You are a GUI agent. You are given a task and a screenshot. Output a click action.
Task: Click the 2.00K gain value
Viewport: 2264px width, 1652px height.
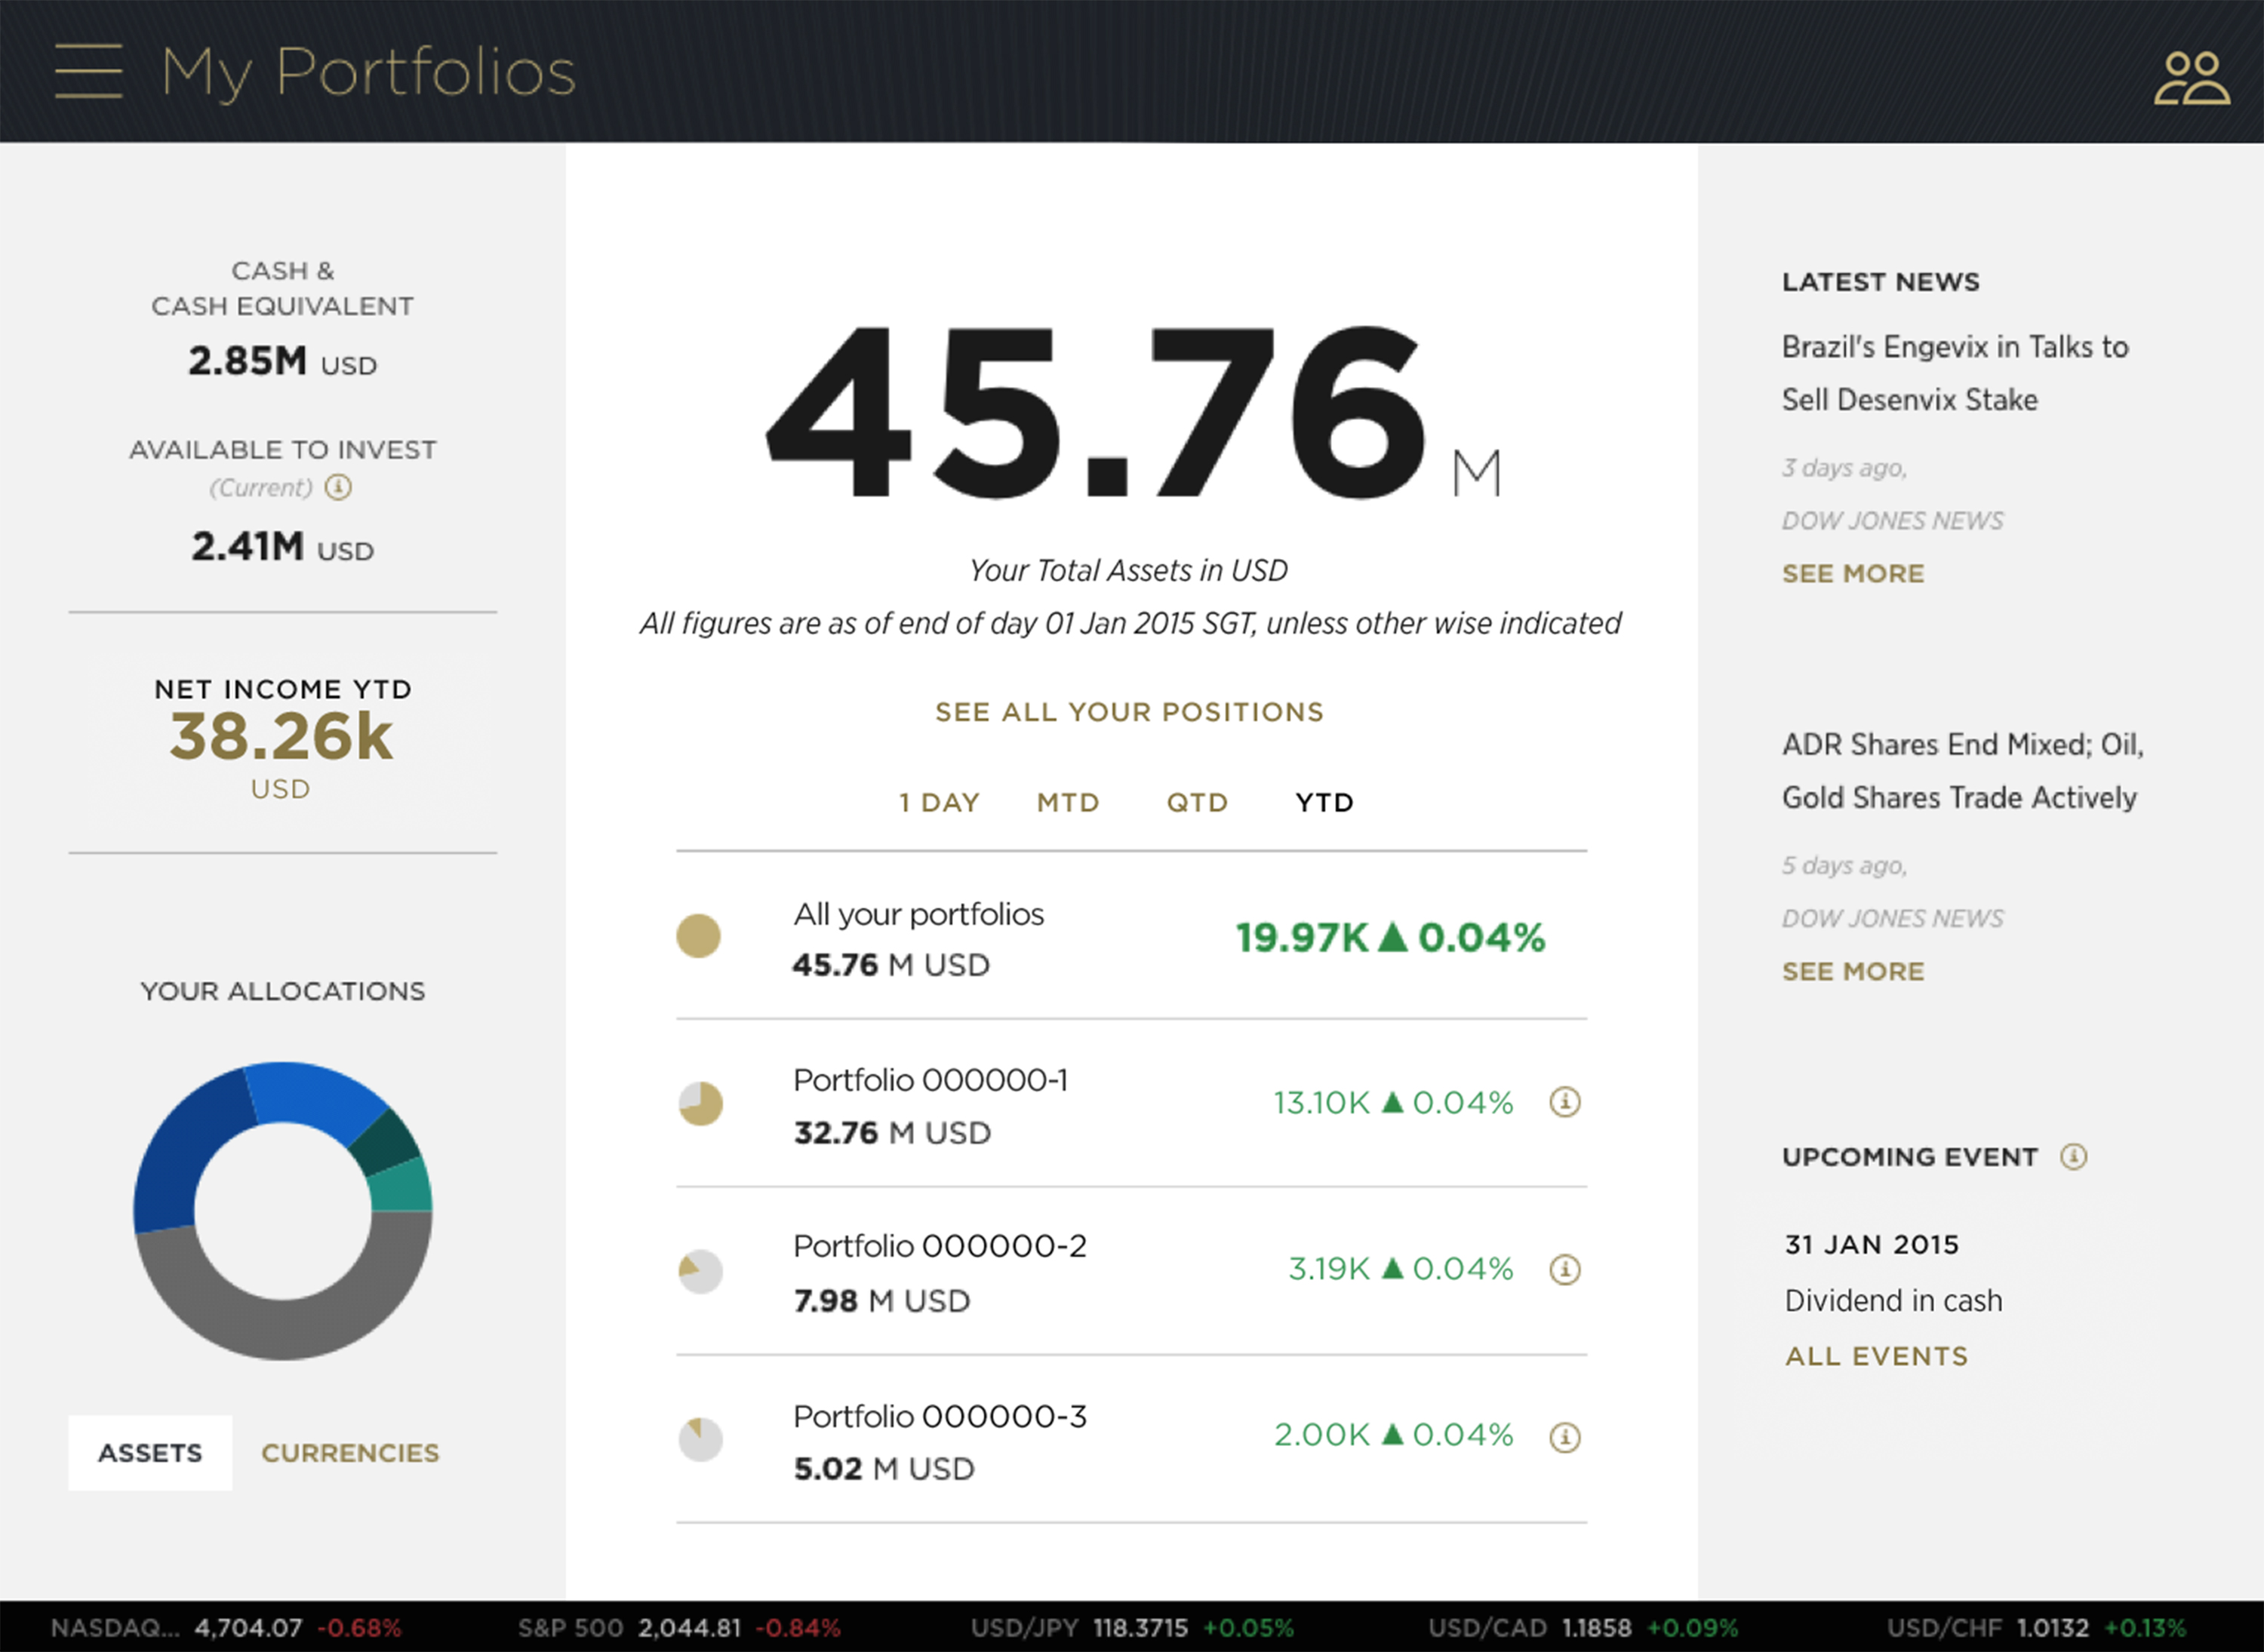[x=1321, y=1435]
